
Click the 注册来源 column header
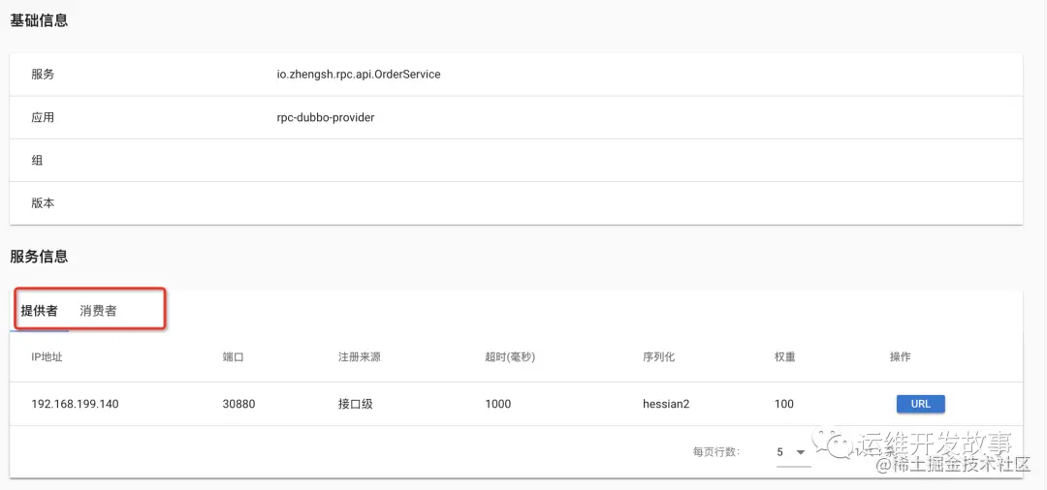coord(360,356)
